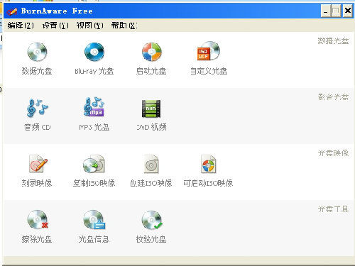Select the DVD 视频 film icon
The image size is (355, 266).
click(x=151, y=109)
